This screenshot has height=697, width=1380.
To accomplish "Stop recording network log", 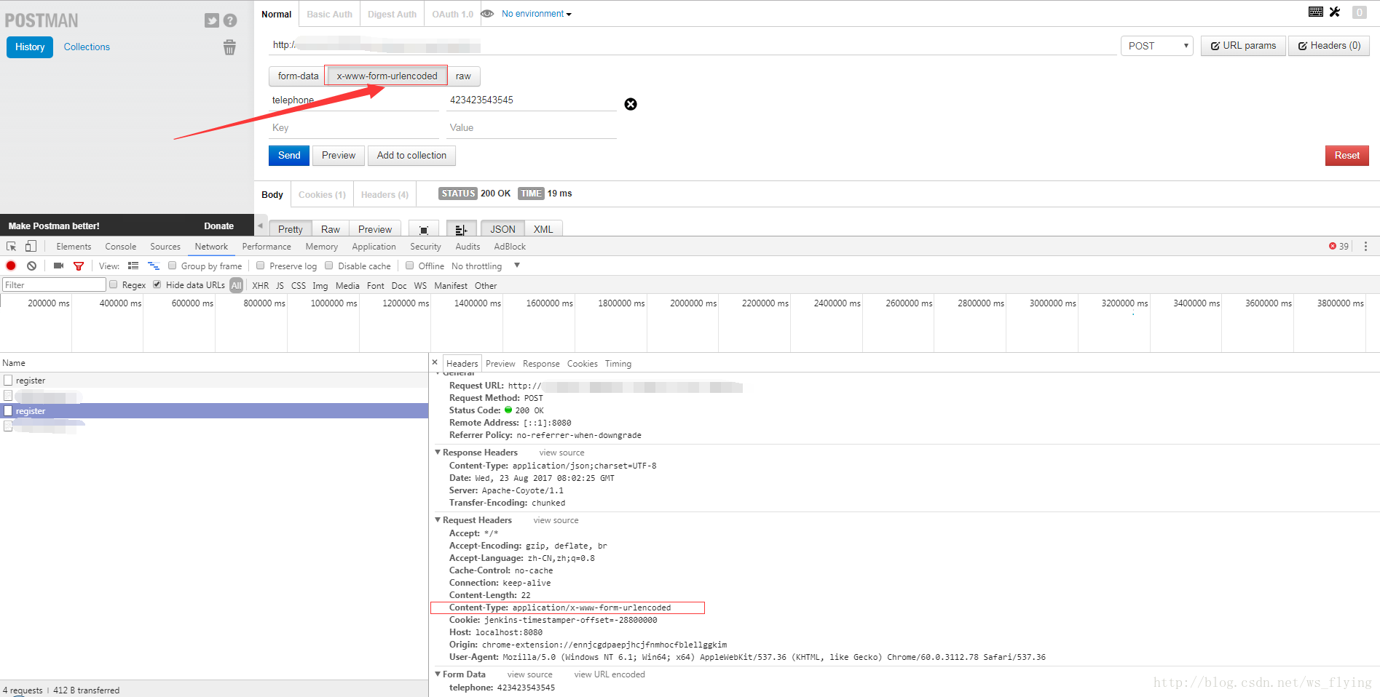I will 11,266.
